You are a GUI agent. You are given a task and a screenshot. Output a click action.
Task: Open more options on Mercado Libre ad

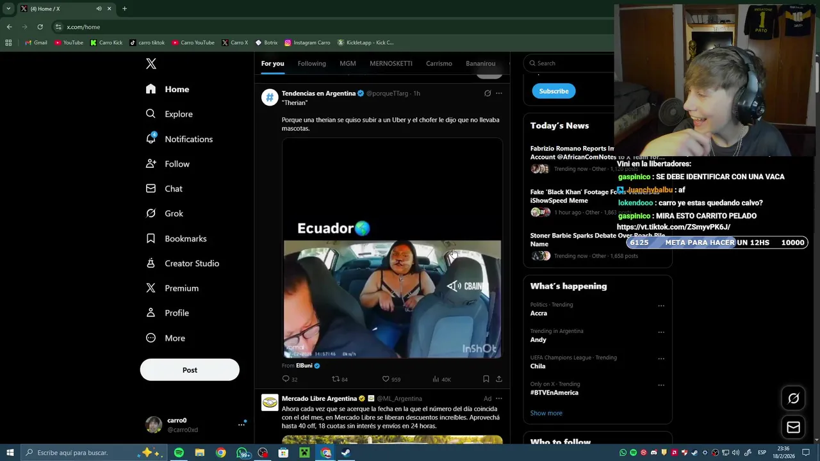(x=499, y=398)
